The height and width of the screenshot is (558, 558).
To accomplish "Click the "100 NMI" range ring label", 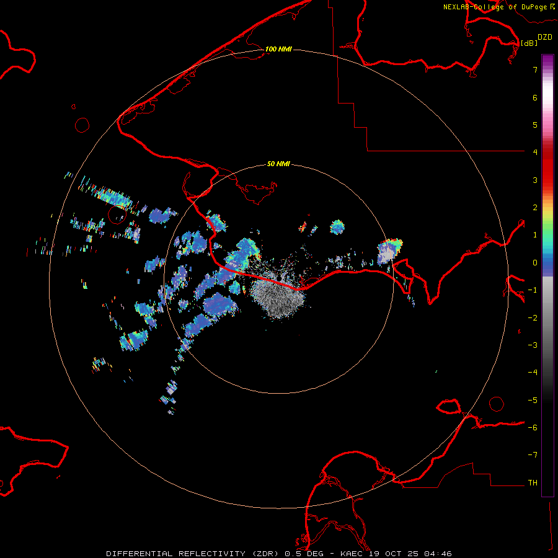I will click(x=278, y=49).
